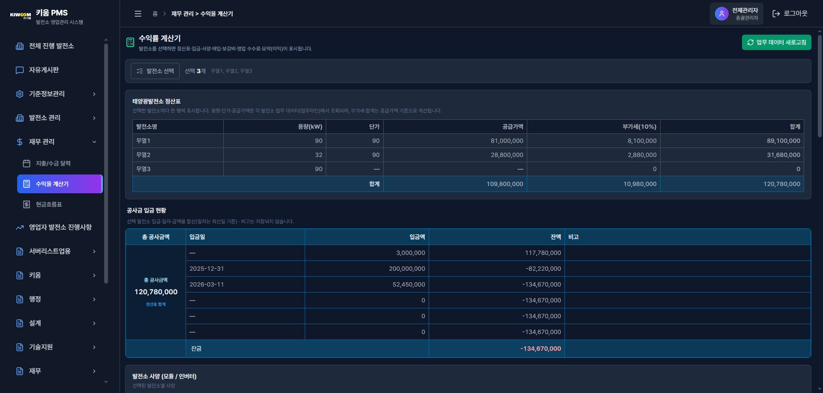Expand the 설계 chevron
Viewport: 823px width, 393px height.
point(94,323)
